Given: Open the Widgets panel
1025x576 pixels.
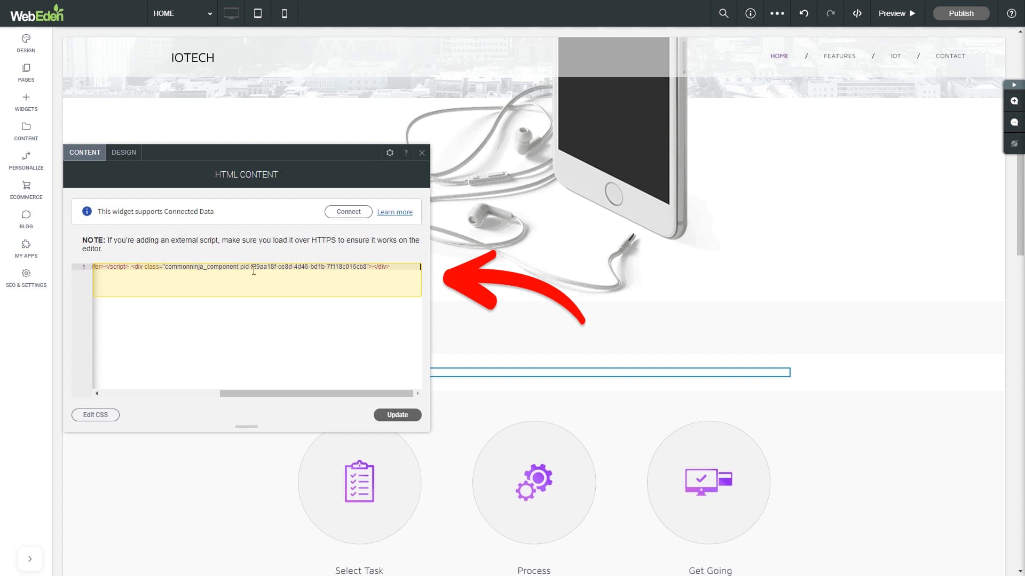Looking at the screenshot, I should (26, 102).
